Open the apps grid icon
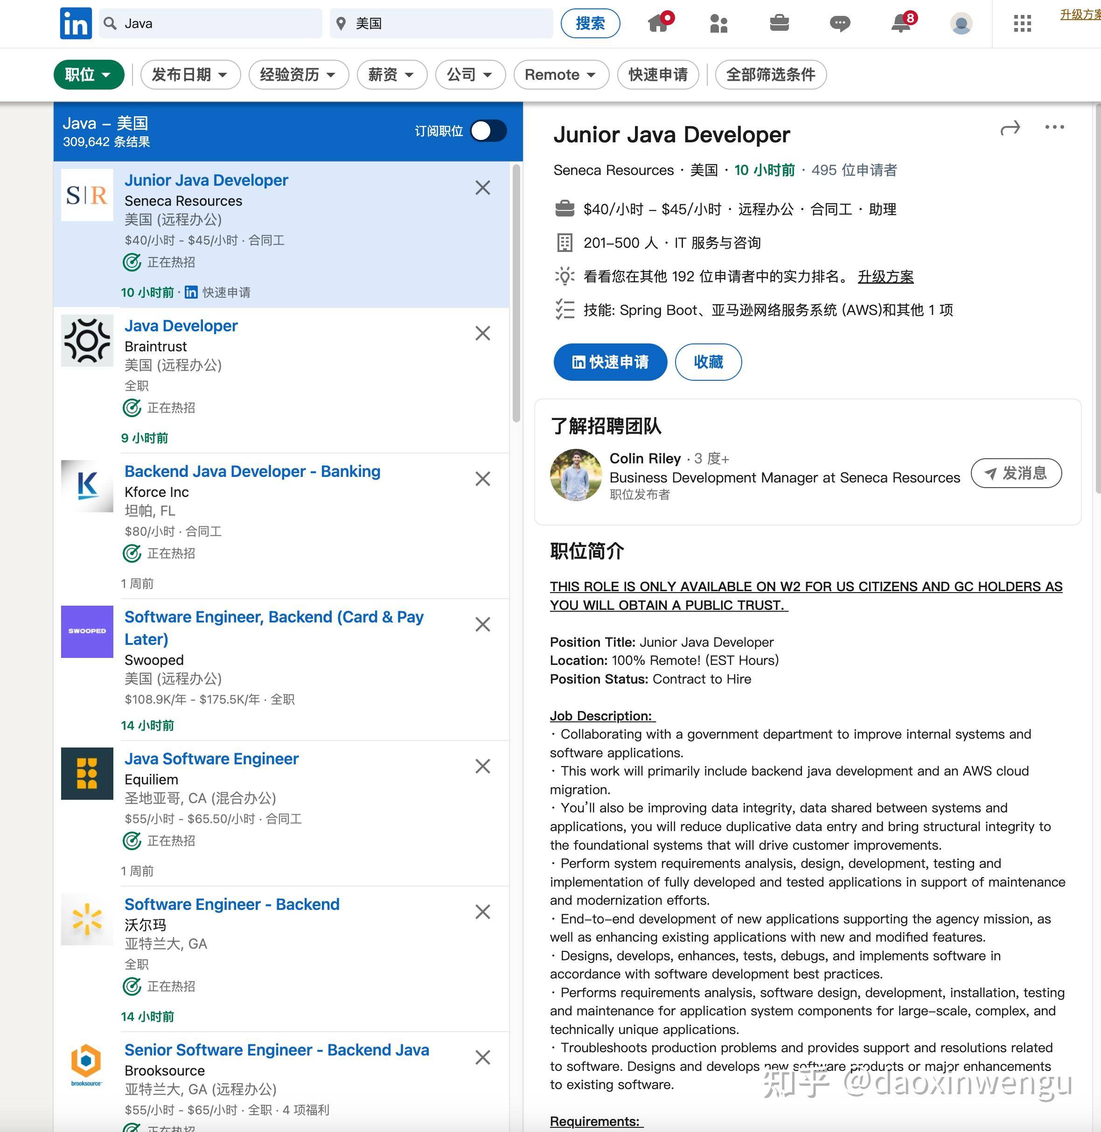The height and width of the screenshot is (1132, 1101). click(x=1022, y=23)
